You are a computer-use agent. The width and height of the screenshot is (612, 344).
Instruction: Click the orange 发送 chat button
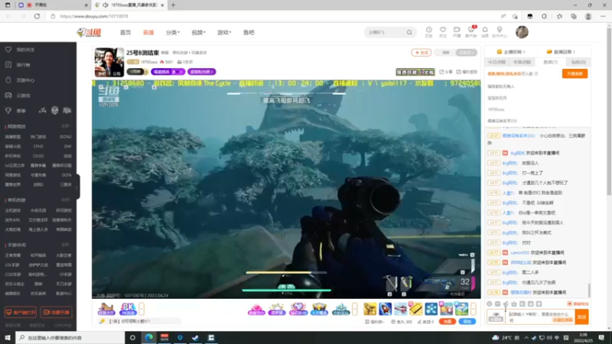581,316
